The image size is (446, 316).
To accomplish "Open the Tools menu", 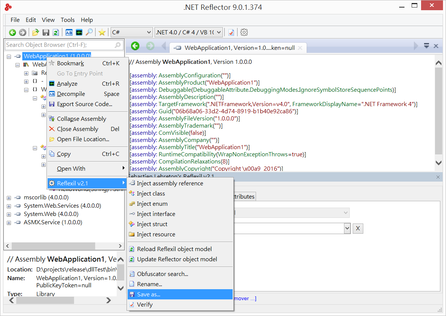I will point(68,20).
